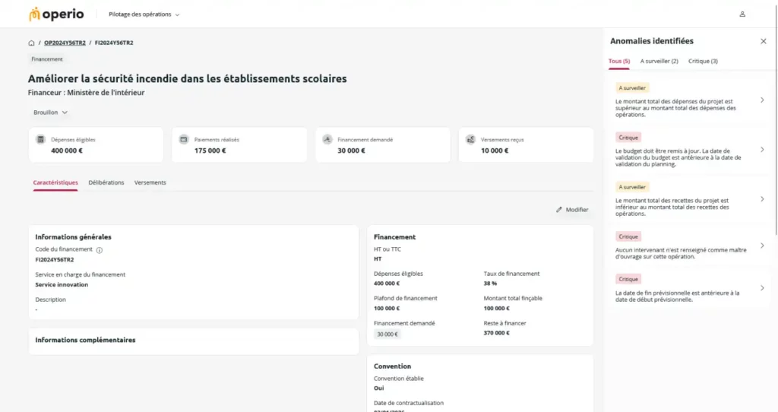Click the 38 % Taux de financement value
The height and width of the screenshot is (412, 778).
(490, 284)
